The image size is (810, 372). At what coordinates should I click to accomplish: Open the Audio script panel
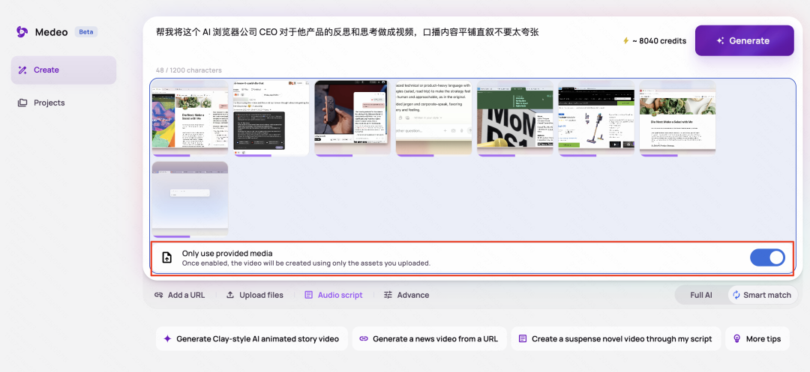(x=334, y=295)
